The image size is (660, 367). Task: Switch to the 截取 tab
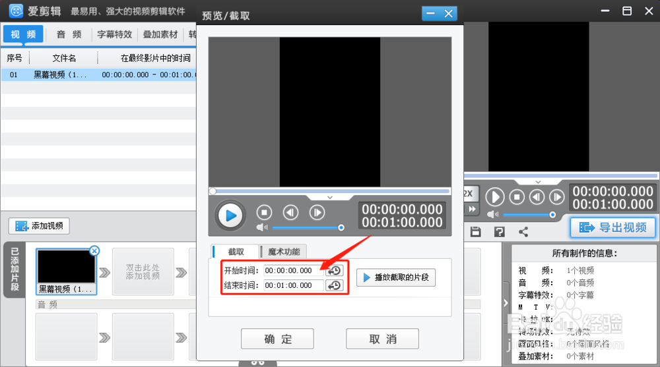[236, 252]
